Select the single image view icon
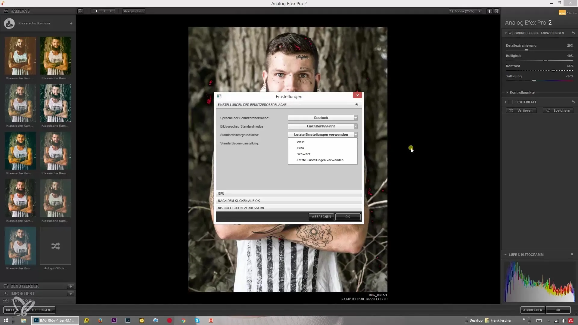578x325 pixels. [x=95, y=11]
